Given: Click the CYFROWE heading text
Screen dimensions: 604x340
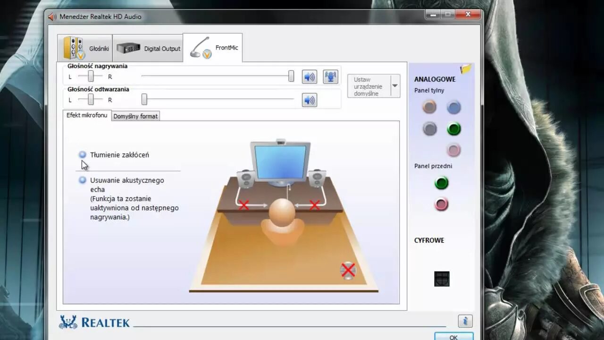Looking at the screenshot, I should pyautogui.click(x=429, y=240).
